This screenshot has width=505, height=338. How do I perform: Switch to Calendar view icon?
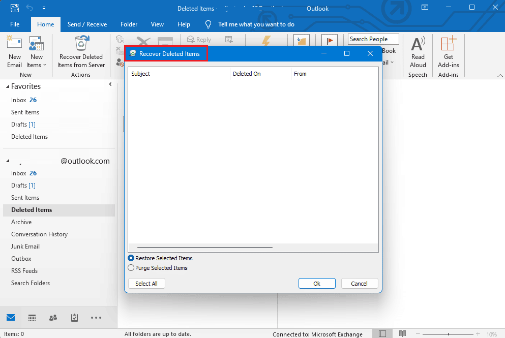32,318
